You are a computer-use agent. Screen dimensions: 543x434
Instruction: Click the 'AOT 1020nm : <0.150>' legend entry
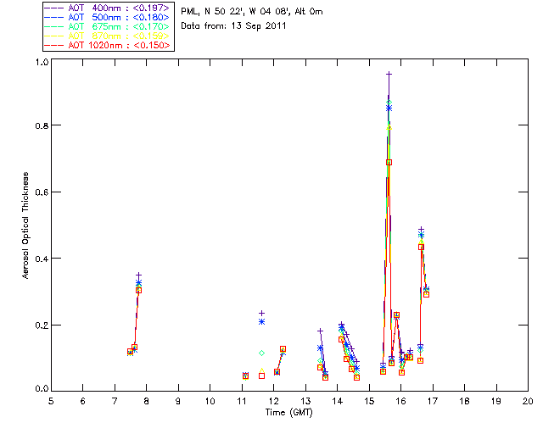pos(108,45)
